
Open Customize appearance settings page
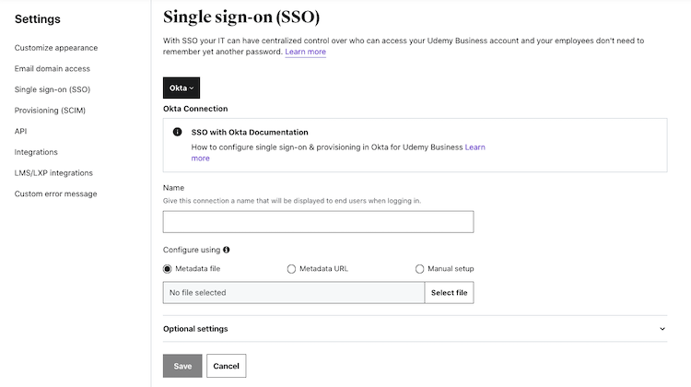tap(56, 48)
